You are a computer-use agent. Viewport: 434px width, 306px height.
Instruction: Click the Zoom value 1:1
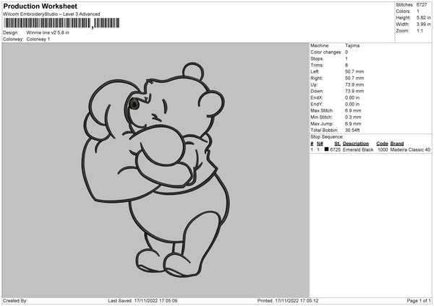[420, 30]
